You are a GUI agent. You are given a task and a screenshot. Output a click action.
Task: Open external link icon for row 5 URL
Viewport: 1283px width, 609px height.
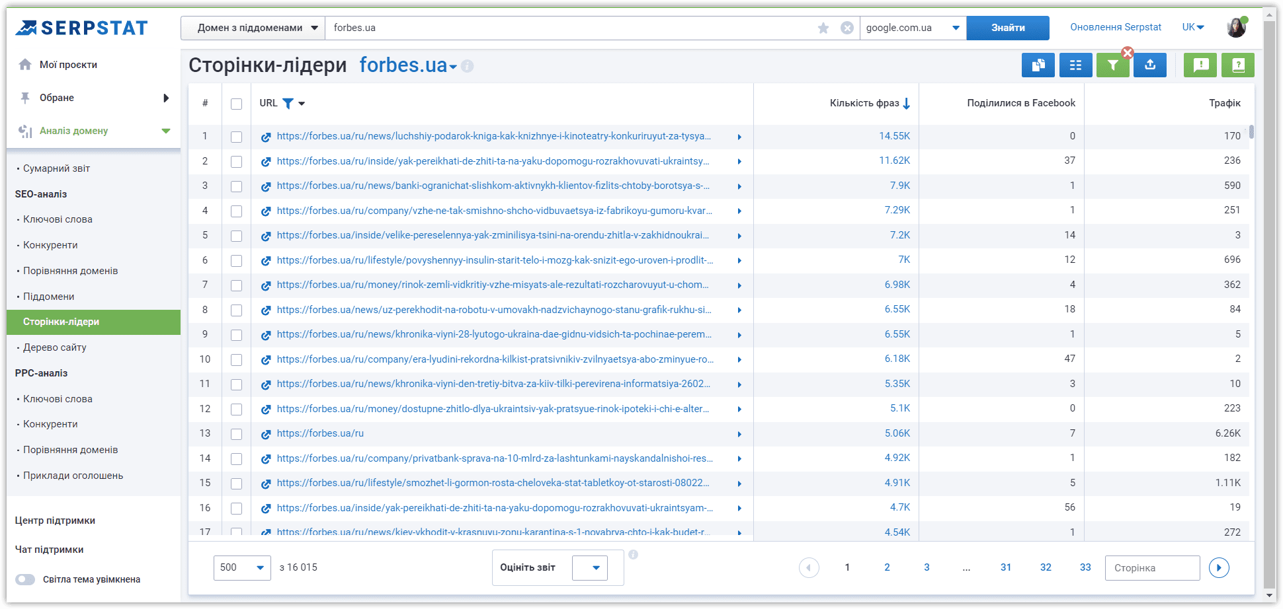[266, 236]
